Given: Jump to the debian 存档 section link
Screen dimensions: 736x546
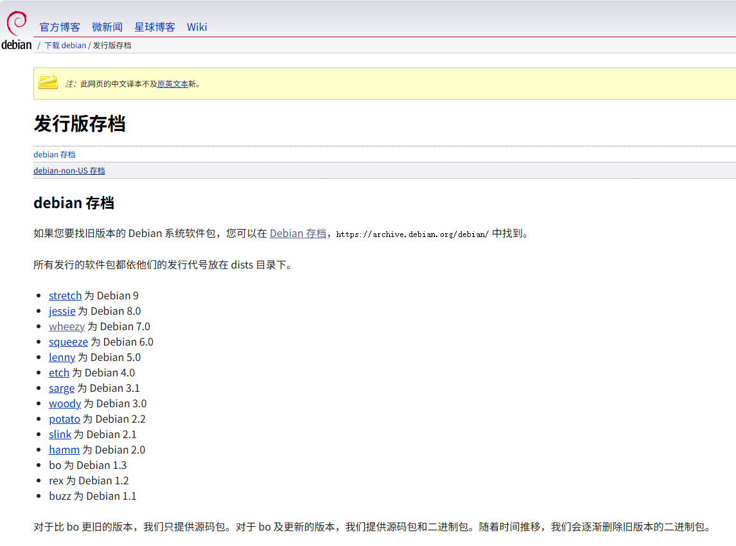Looking at the screenshot, I should pyautogui.click(x=55, y=154).
